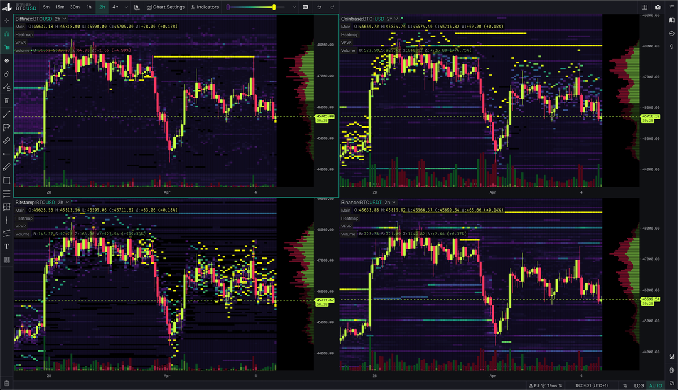Open Chart Settings
Viewport: 678px width, 390px height.
pos(166,7)
